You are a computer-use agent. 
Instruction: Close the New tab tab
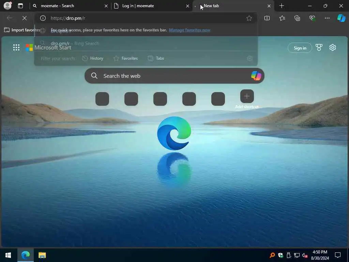click(269, 6)
